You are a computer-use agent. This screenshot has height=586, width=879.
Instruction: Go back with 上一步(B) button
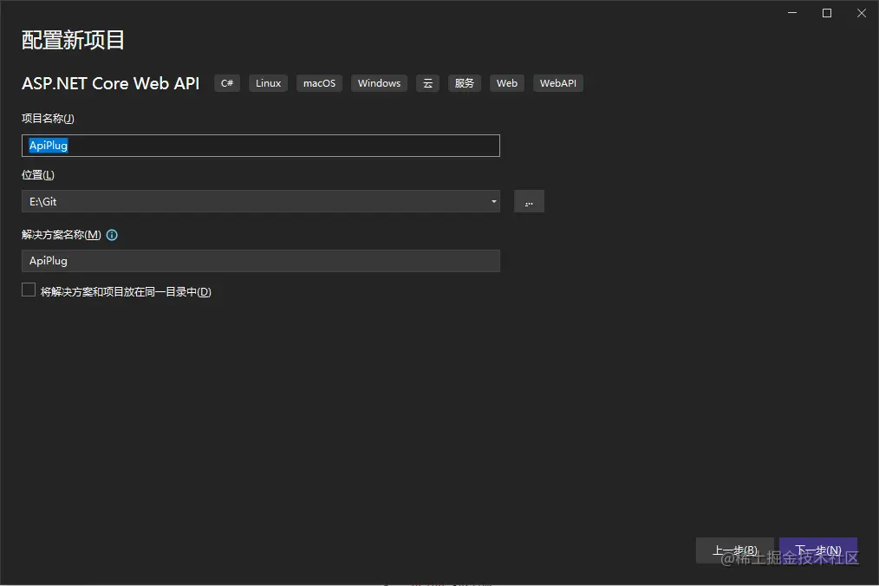734,550
